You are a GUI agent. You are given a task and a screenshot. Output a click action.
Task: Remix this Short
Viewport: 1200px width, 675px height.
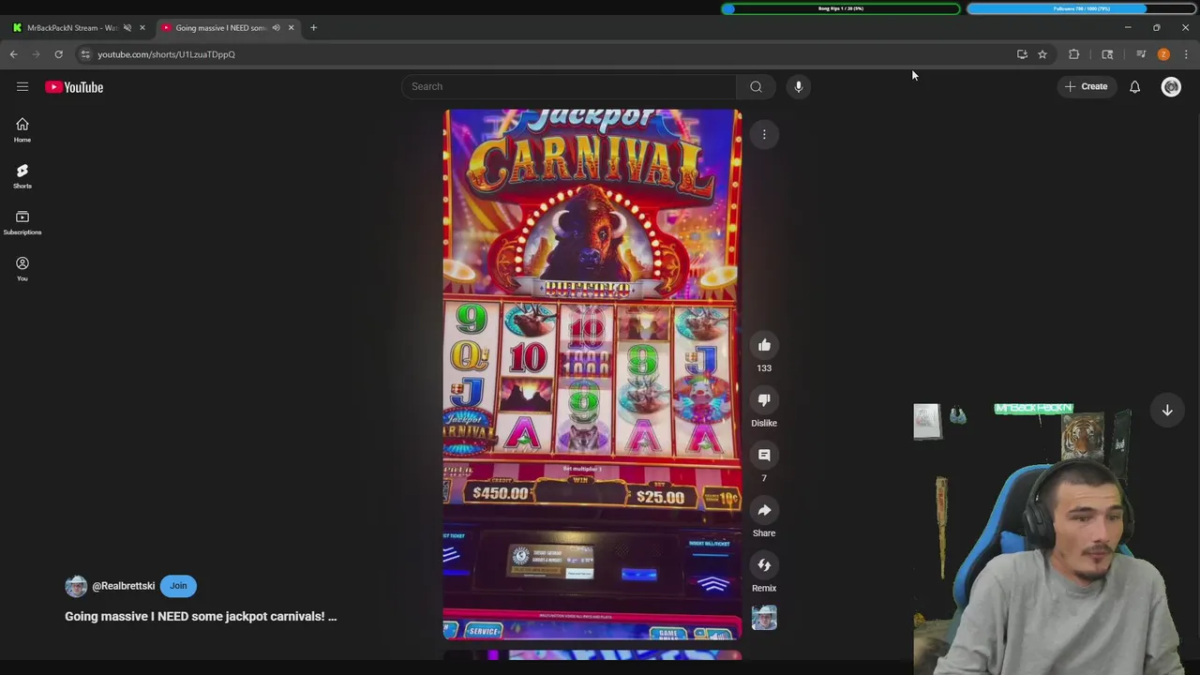point(764,565)
